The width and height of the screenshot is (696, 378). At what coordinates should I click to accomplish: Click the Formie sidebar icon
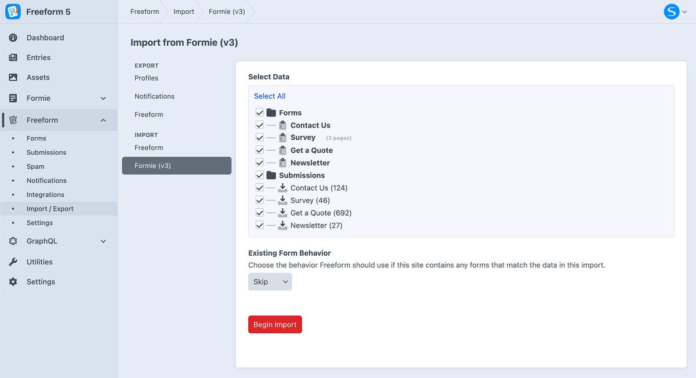coord(13,98)
